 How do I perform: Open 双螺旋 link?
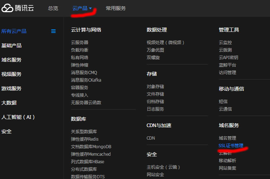(153, 57)
